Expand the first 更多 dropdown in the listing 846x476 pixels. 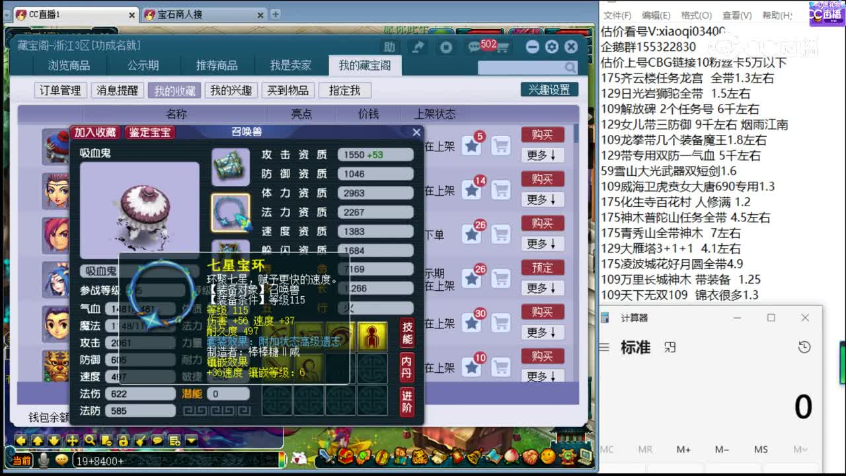pos(542,155)
